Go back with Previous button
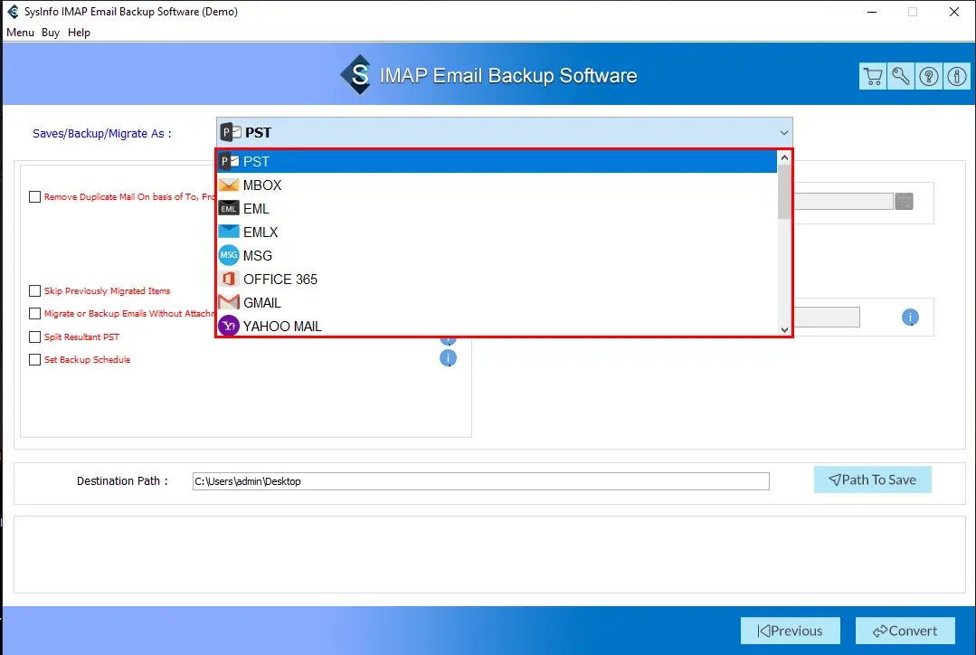This screenshot has height=655, width=976. [x=790, y=631]
